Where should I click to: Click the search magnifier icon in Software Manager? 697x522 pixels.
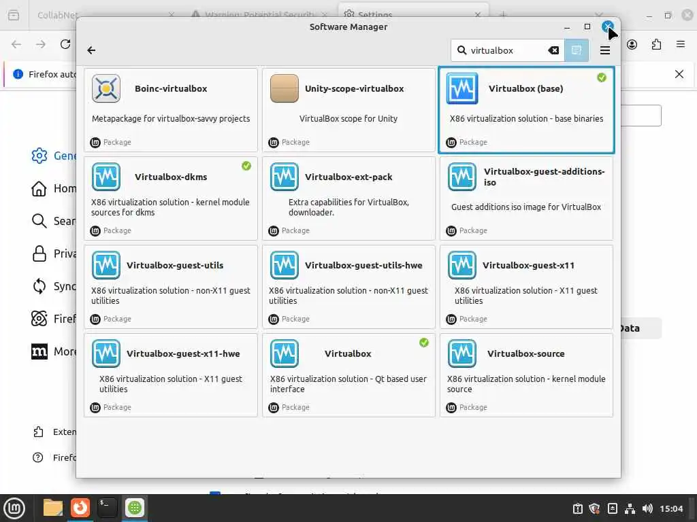[x=462, y=50]
